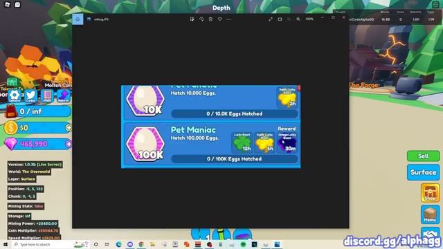Click the 5h yellow Super Lucky Boost reward
The width and height of the screenshot is (443, 249).
pos(264,142)
